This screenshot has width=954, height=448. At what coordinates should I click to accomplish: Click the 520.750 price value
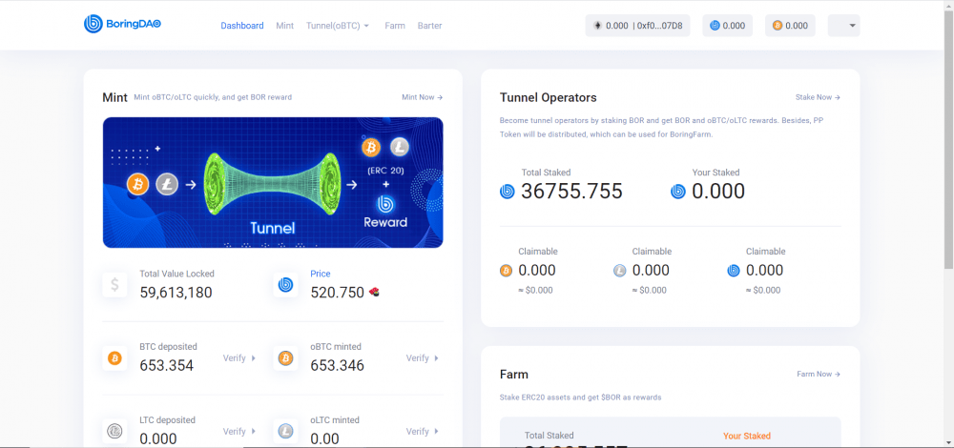click(x=338, y=293)
